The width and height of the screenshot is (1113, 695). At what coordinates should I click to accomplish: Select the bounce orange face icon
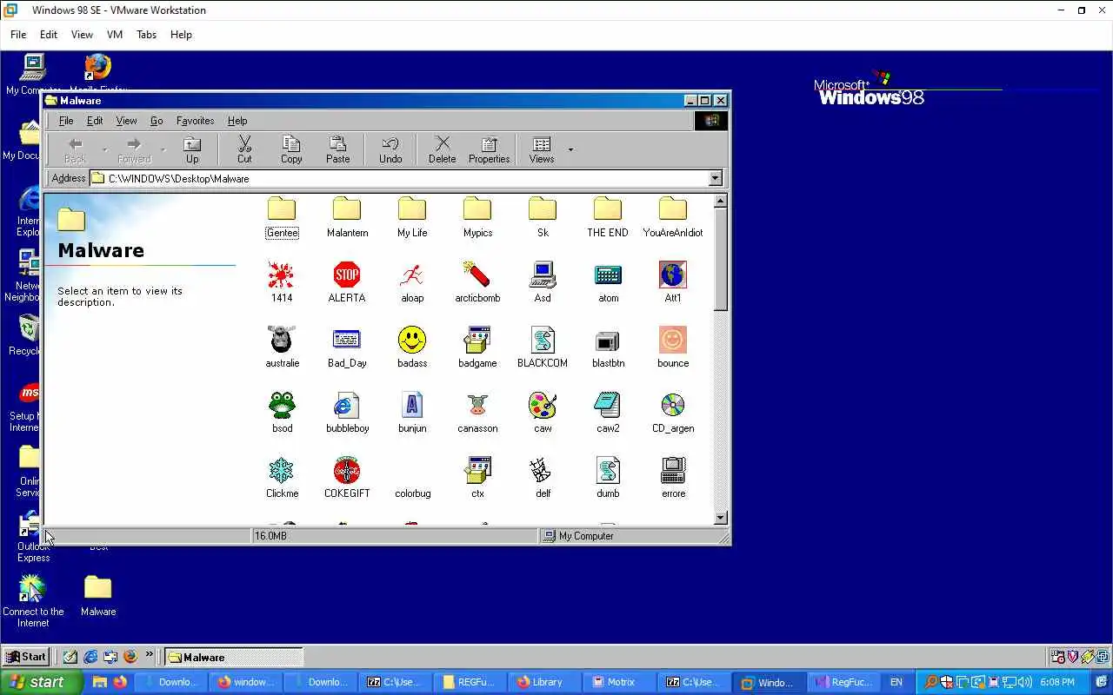pyautogui.click(x=673, y=340)
